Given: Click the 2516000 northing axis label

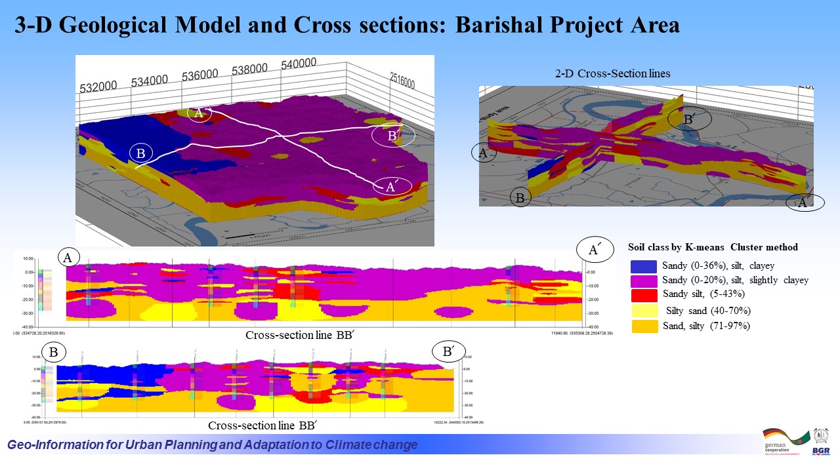Looking at the screenshot, I should tap(401, 81).
